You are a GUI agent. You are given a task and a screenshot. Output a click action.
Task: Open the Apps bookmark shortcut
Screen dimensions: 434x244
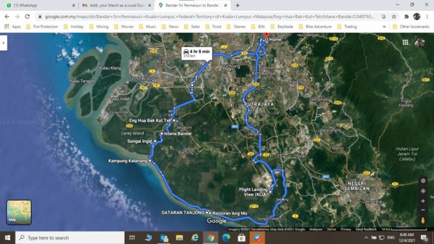click(x=13, y=27)
